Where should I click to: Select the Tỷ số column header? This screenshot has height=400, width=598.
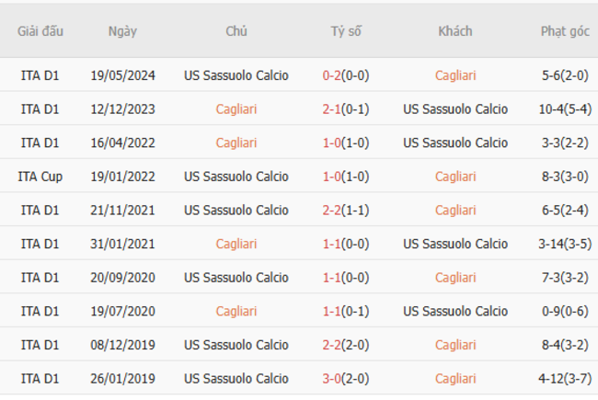pyautogui.click(x=346, y=30)
